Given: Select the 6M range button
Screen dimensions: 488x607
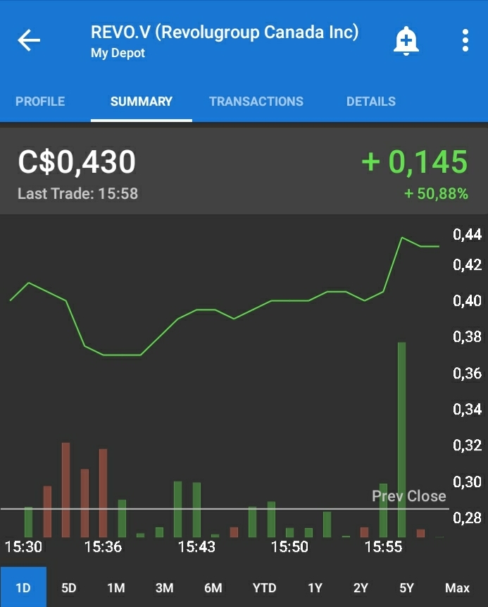Looking at the screenshot, I should pyautogui.click(x=212, y=587).
